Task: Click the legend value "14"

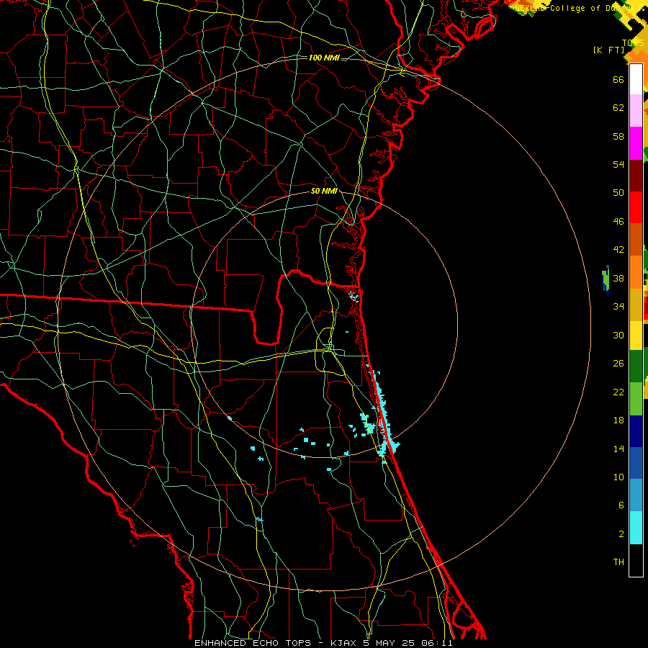Action: tap(618, 449)
